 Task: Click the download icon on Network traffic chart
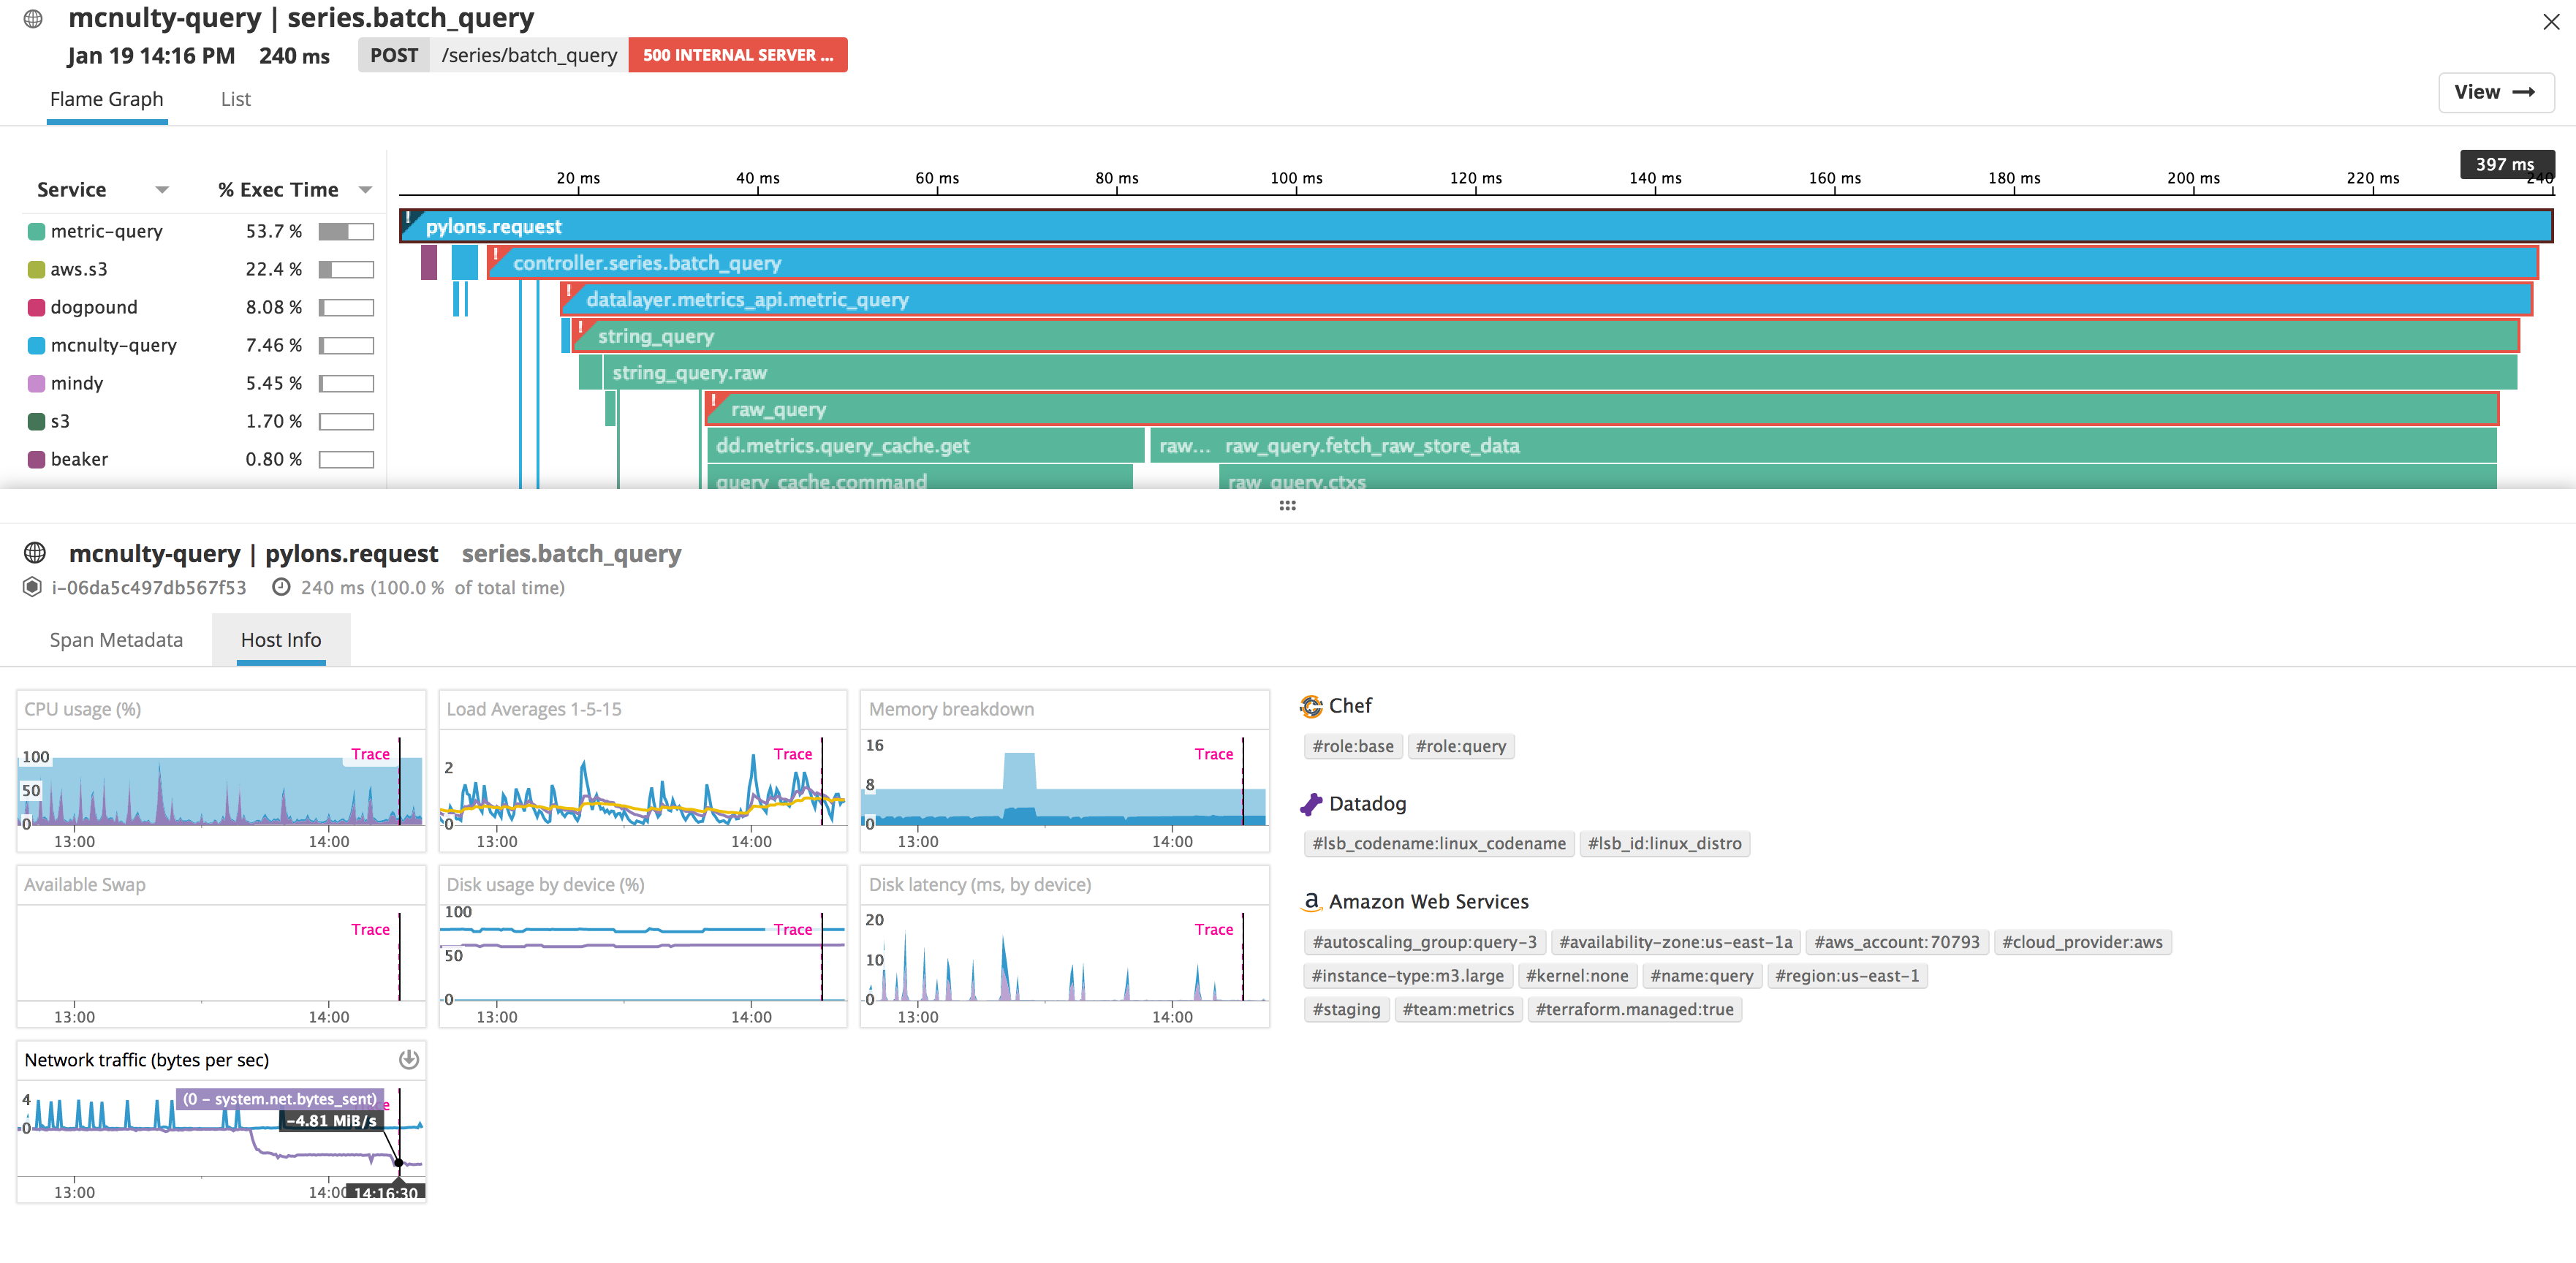(409, 1059)
